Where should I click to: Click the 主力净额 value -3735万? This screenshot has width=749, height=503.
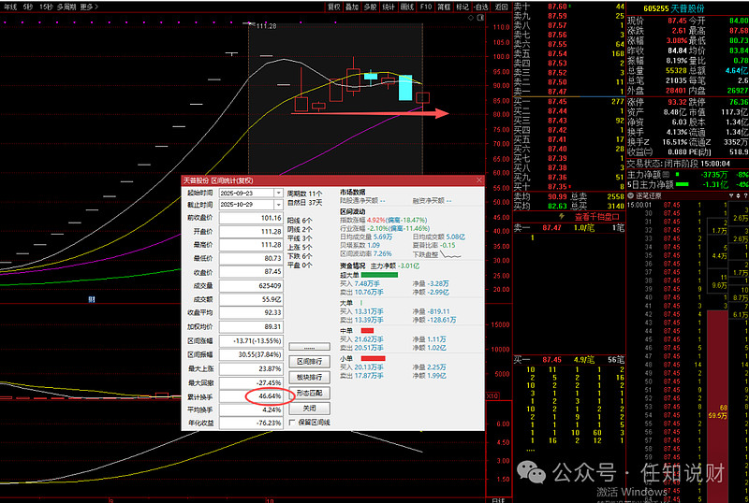click(714, 175)
